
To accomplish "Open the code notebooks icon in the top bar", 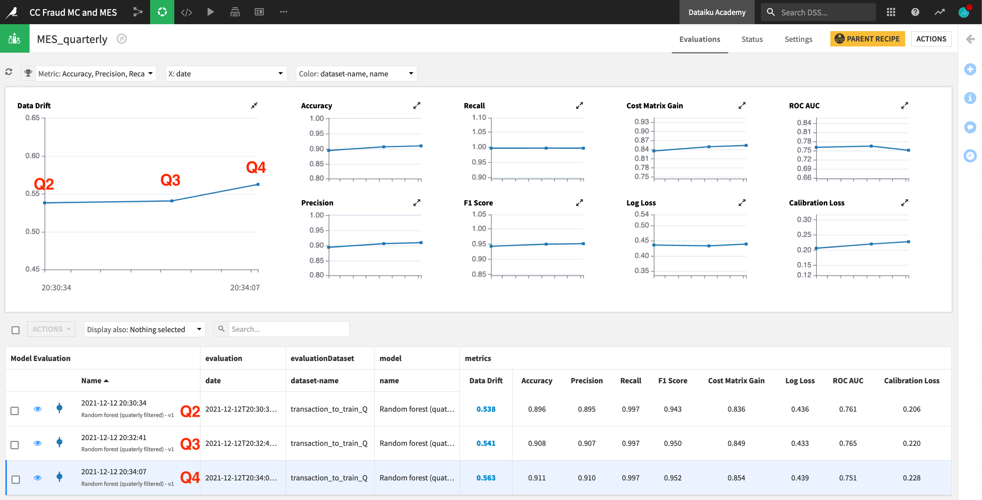I will (187, 12).
